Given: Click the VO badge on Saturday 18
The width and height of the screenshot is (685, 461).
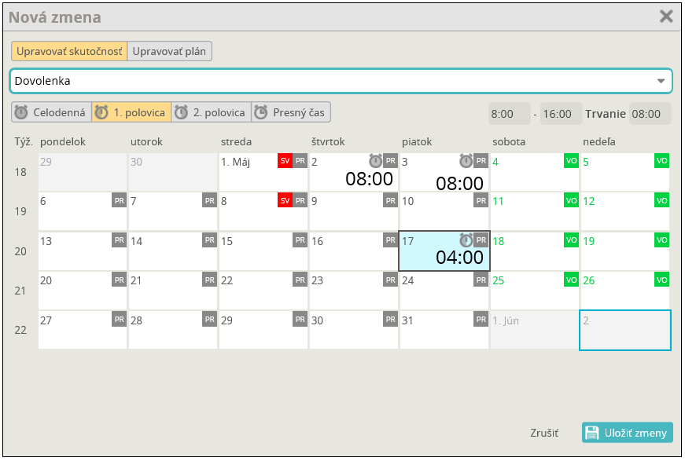Looking at the screenshot, I should tap(572, 240).
